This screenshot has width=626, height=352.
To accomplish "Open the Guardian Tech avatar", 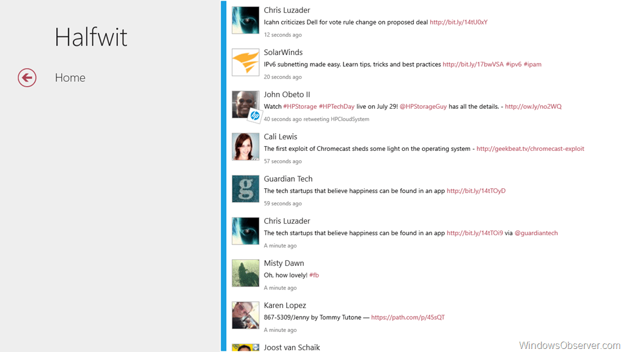I will point(246,189).
